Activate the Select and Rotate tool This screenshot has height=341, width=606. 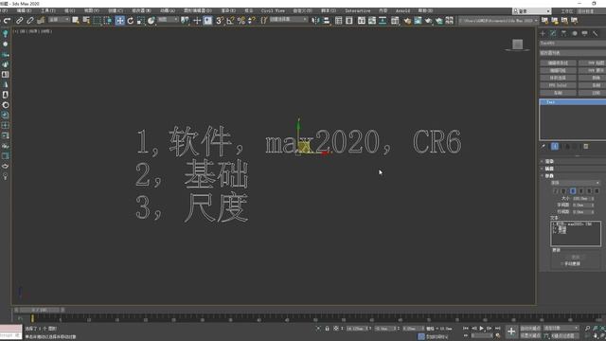131,21
